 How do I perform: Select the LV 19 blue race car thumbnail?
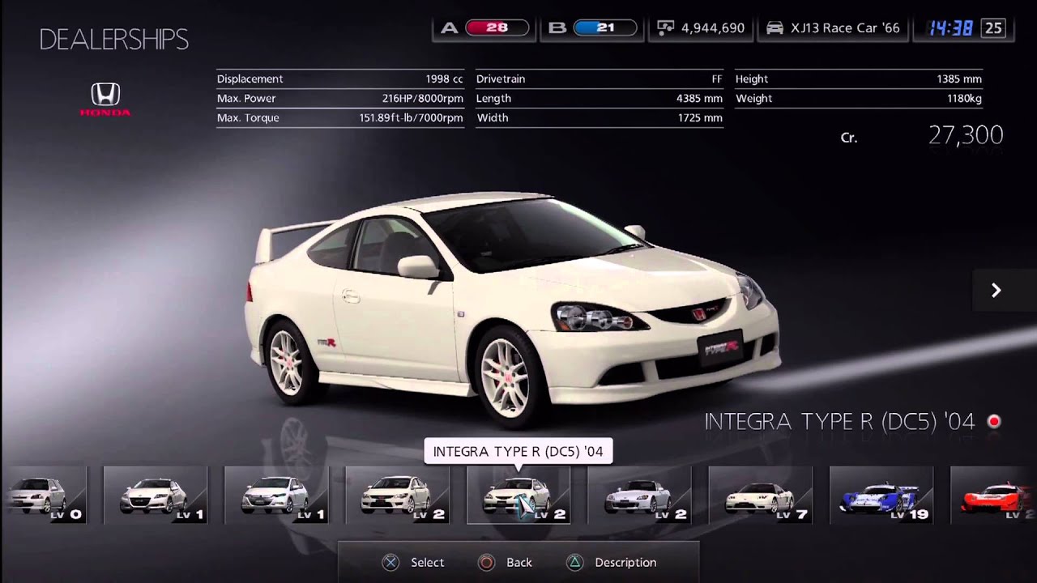(x=881, y=495)
